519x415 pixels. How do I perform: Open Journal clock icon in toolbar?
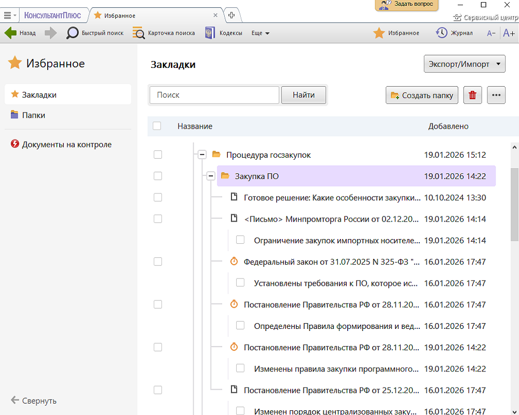pos(442,33)
